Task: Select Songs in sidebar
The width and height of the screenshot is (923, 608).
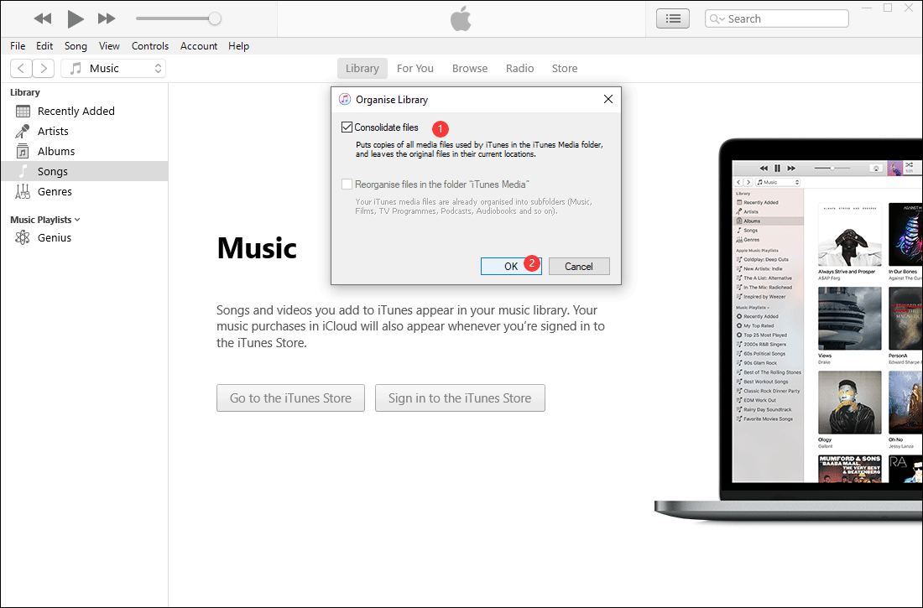Action: [x=84, y=171]
